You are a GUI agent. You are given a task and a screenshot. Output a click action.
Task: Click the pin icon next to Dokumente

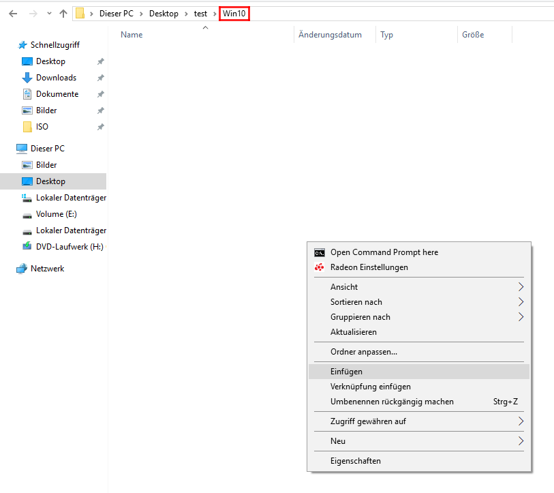point(101,94)
